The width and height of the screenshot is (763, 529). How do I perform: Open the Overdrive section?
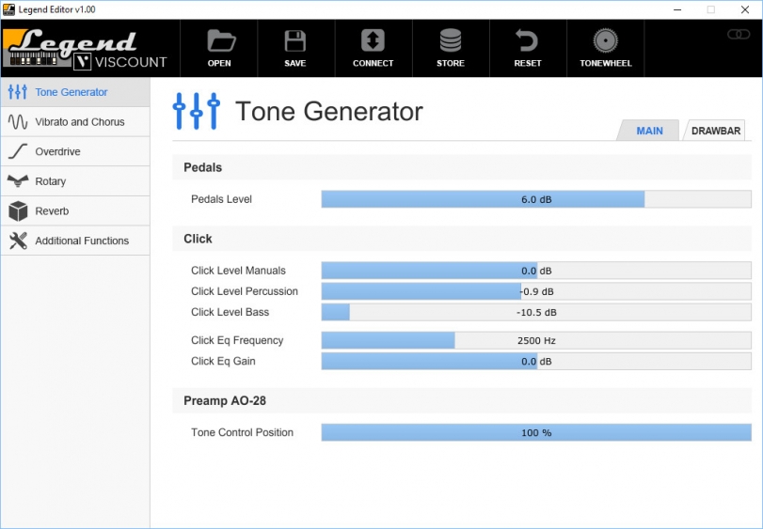coord(75,151)
